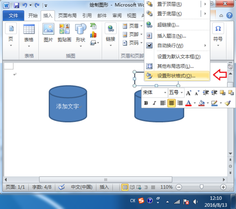Click 字数: 4/8 word count
The width and height of the screenshot is (236, 209).
pos(42,187)
